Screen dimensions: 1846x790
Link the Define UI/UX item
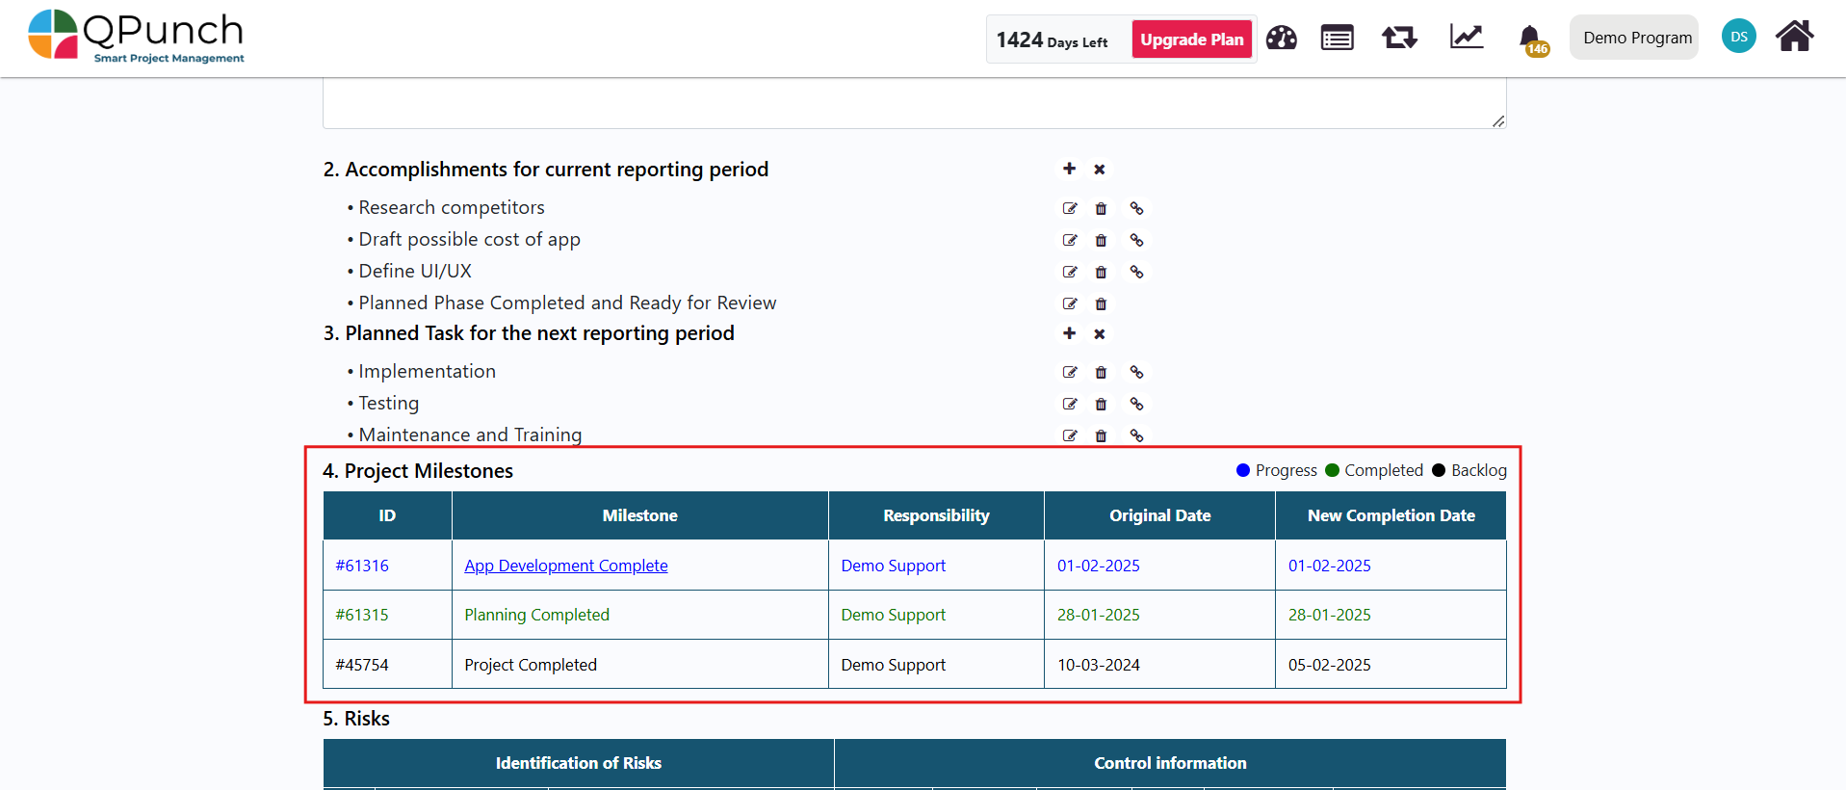(1136, 272)
